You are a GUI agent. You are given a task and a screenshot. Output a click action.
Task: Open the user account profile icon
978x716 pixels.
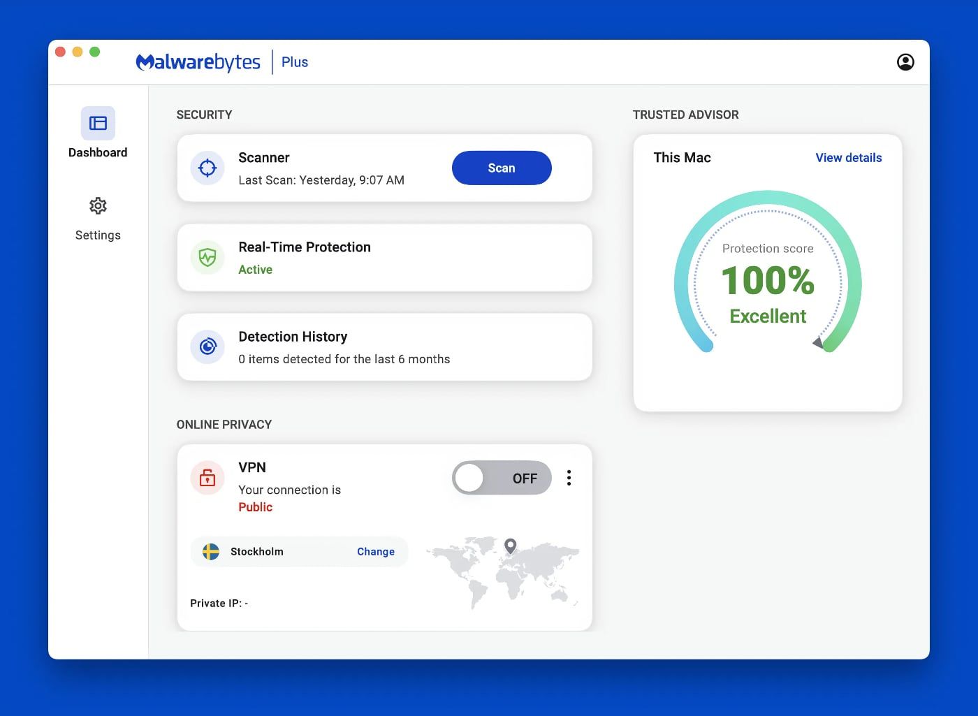pos(905,62)
